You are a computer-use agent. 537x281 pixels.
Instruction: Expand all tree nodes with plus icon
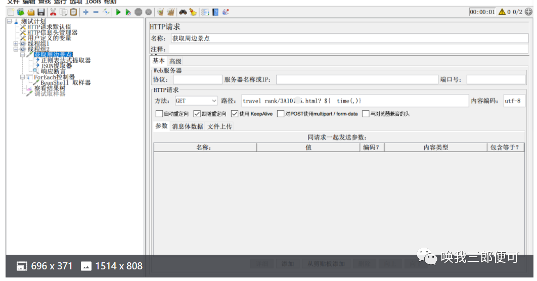(x=85, y=12)
